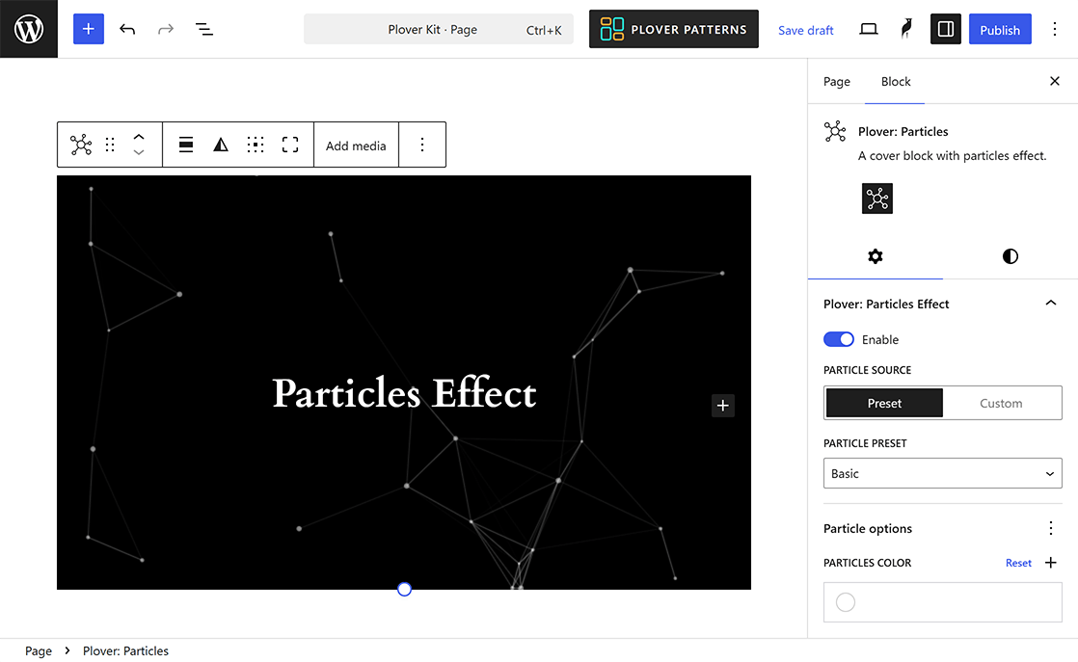Enable the Particles Effect toggle
The image size is (1078, 662).
tap(838, 339)
